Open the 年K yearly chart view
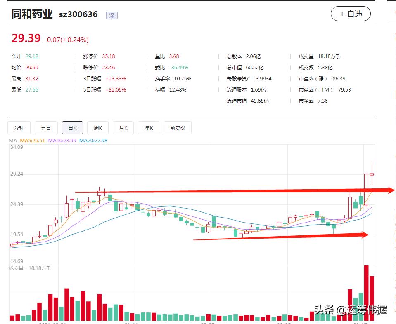 [x=148, y=128]
